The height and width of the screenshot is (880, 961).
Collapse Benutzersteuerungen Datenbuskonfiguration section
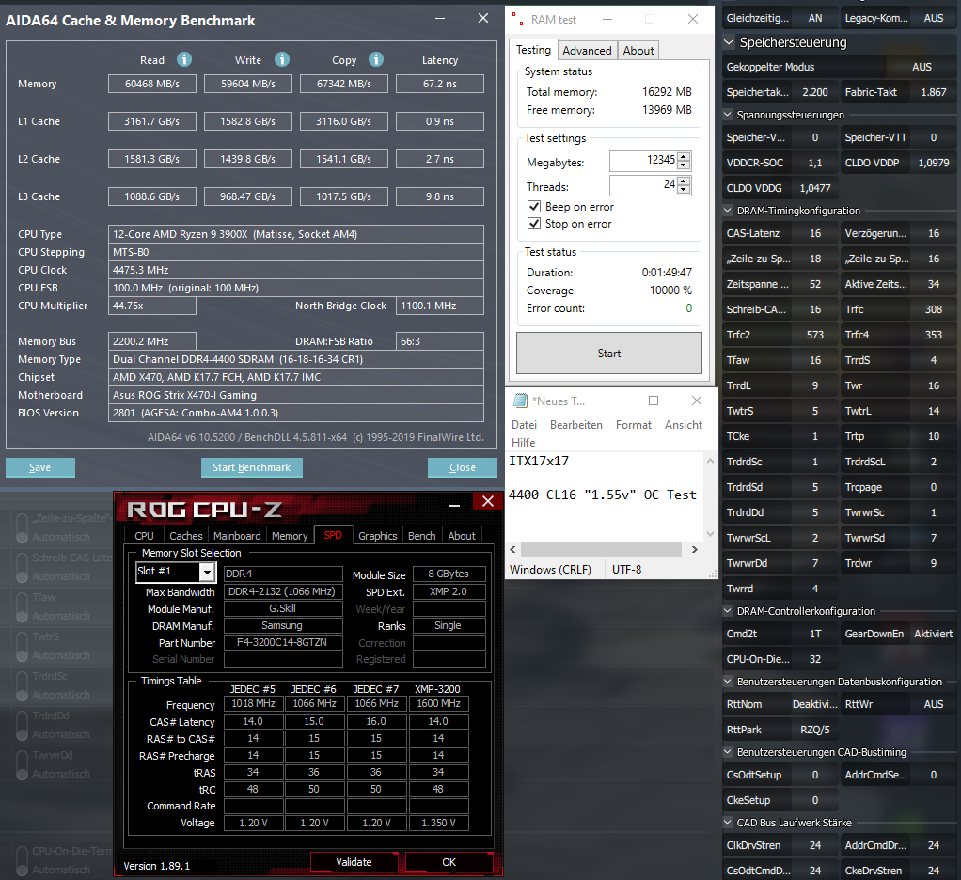728,682
